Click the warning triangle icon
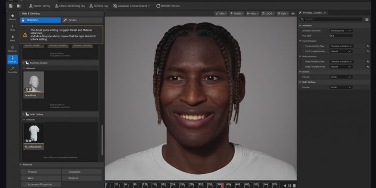Viewport: 376px width, 188px height. coord(25,35)
